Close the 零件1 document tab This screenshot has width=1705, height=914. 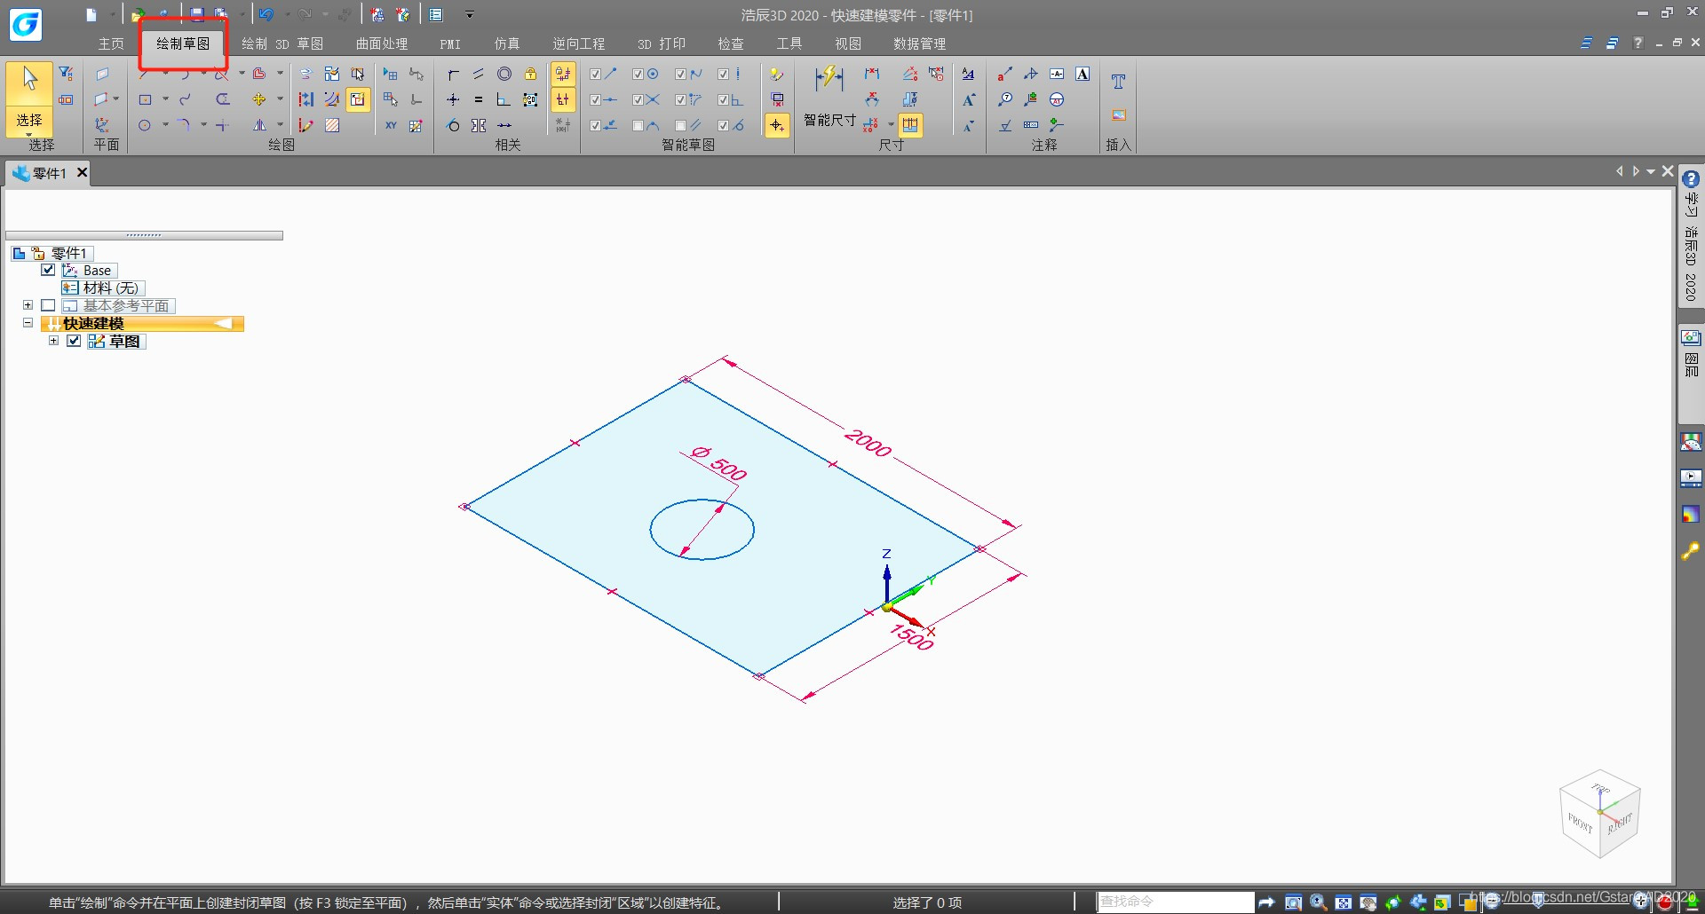[x=82, y=172]
